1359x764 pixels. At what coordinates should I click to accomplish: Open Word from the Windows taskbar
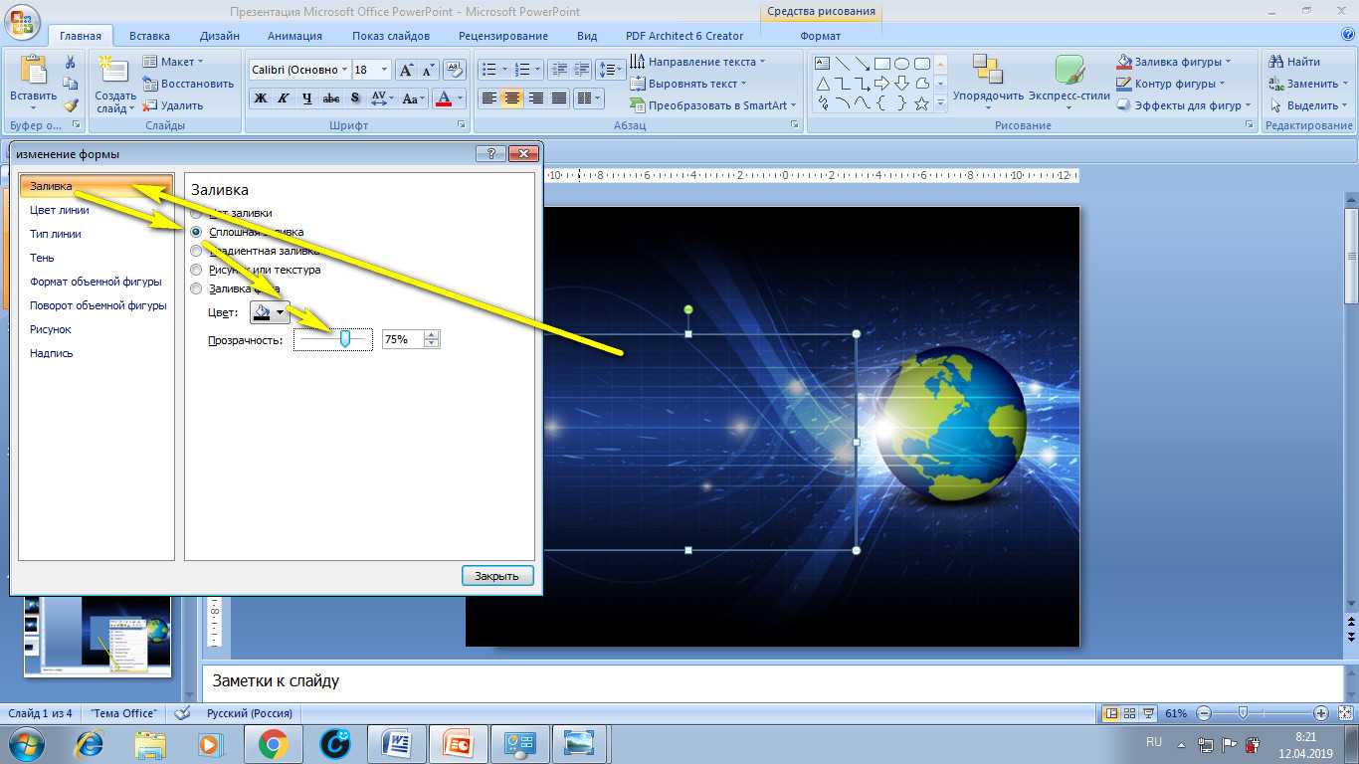(x=397, y=743)
